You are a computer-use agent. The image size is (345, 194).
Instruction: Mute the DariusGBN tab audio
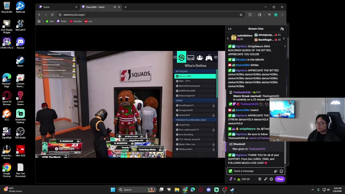click(x=115, y=7)
